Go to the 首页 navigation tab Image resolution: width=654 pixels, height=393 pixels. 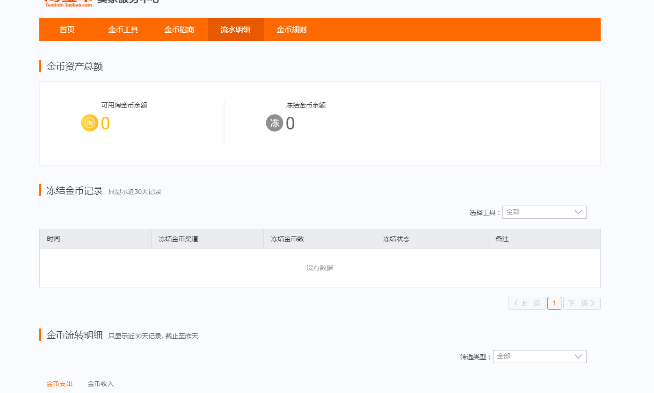click(67, 29)
